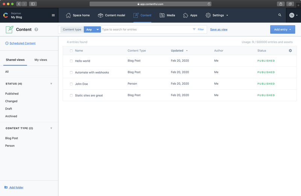Select the Blog Post content type view

[12, 138]
